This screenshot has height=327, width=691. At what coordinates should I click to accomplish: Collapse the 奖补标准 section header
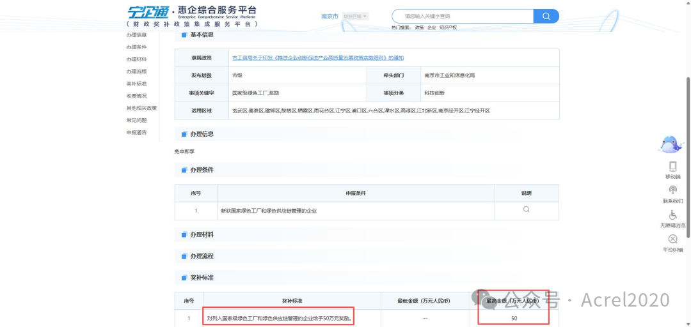[367, 278]
